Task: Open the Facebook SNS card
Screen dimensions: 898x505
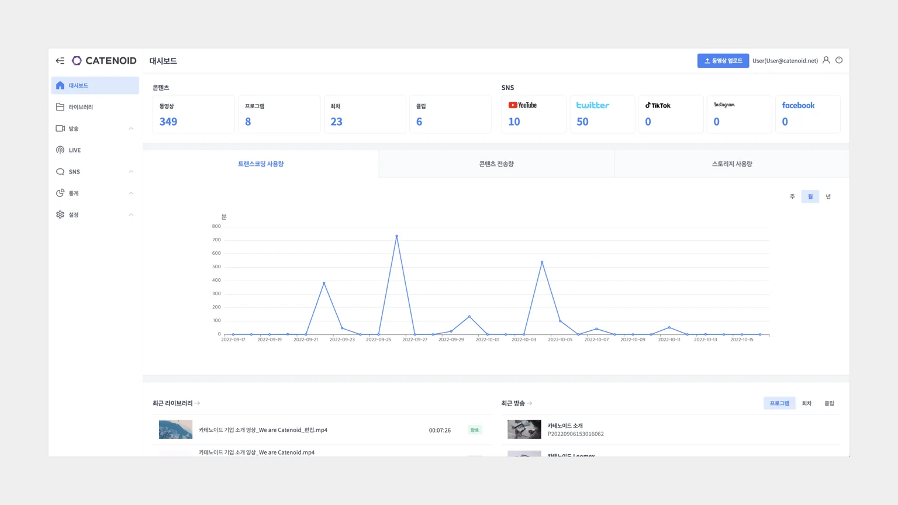Action: pos(807,114)
